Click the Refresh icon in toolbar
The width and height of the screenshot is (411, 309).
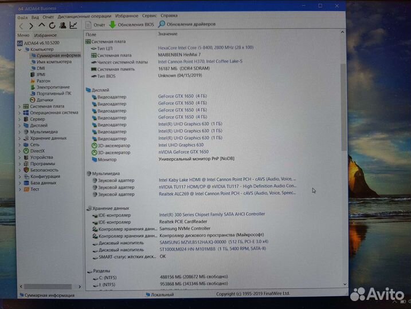point(52,25)
